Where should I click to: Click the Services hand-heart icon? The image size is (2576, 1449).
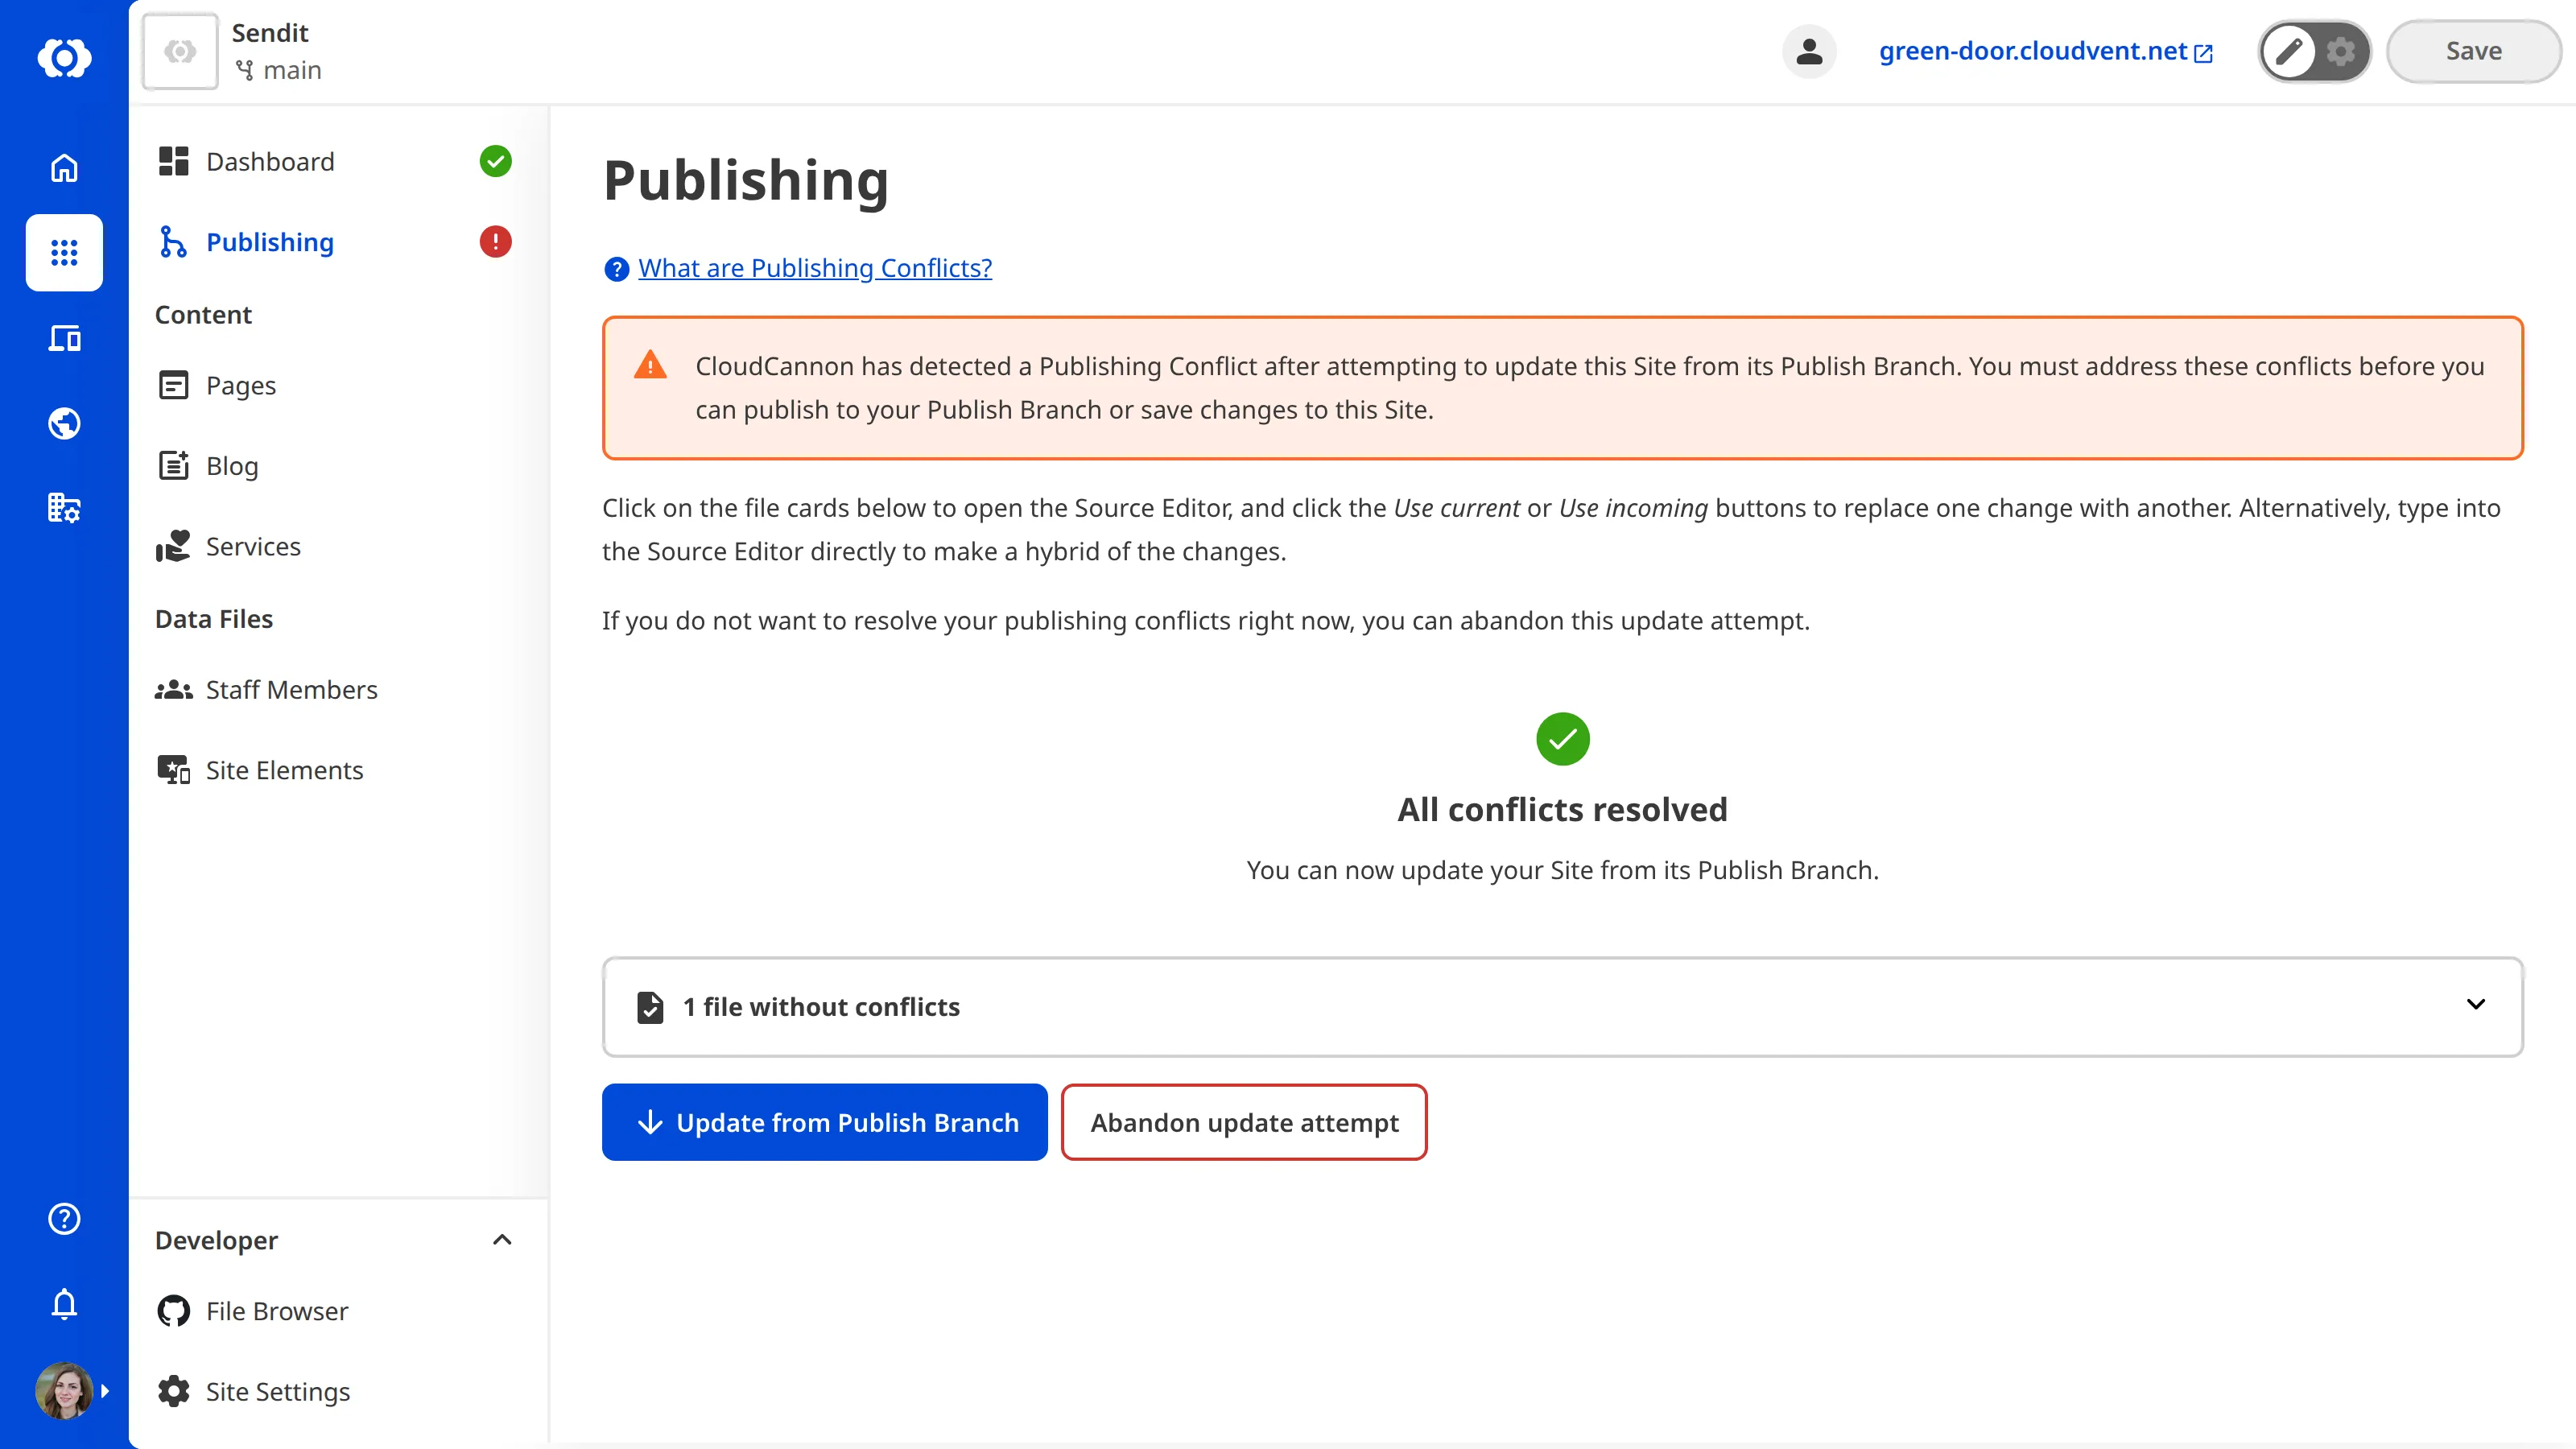click(173, 546)
